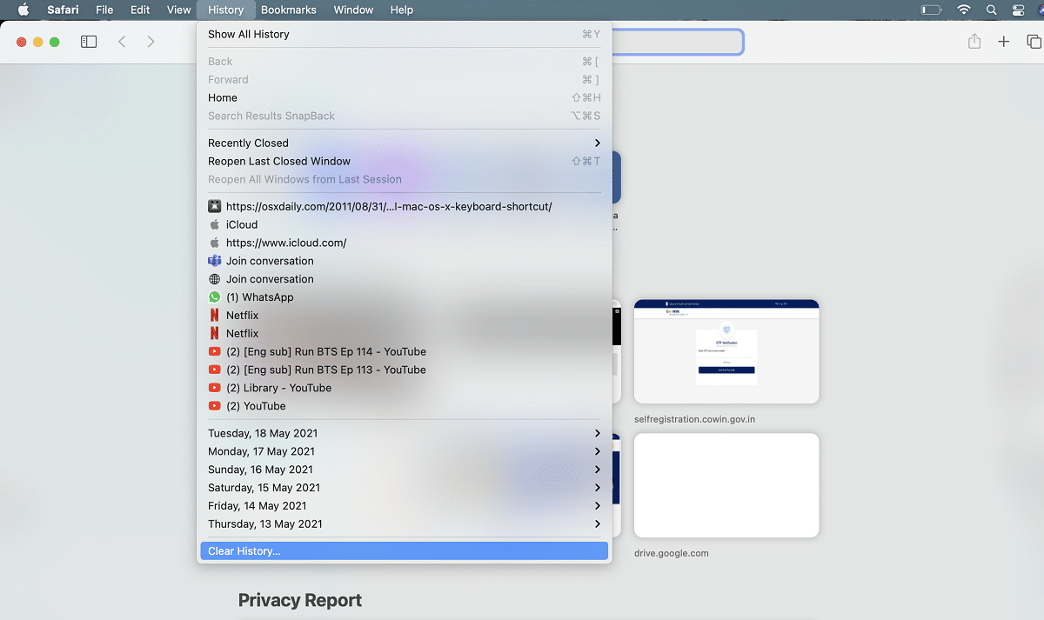Open tab overview with overlapping squares icon
This screenshot has height=620, width=1044.
point(1032,41)
